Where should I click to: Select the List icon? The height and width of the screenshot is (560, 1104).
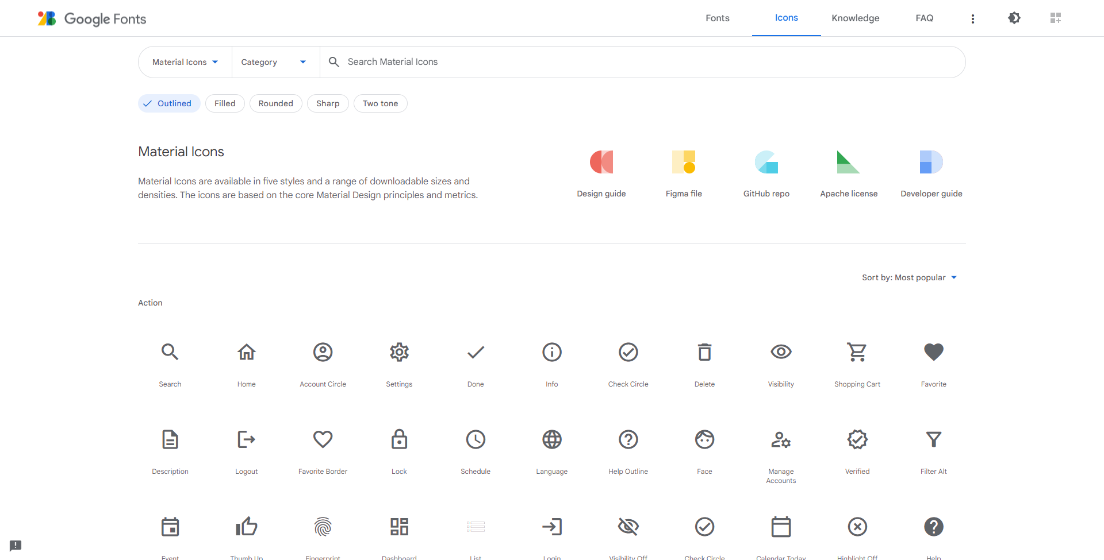coord(476,527)
